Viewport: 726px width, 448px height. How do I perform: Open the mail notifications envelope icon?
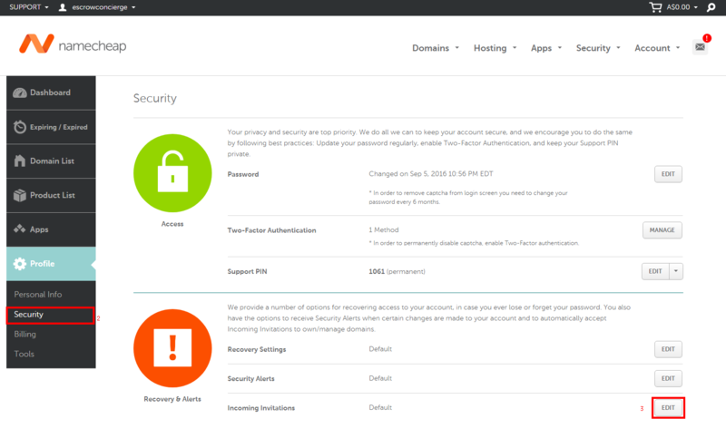(x=700, y=46)
